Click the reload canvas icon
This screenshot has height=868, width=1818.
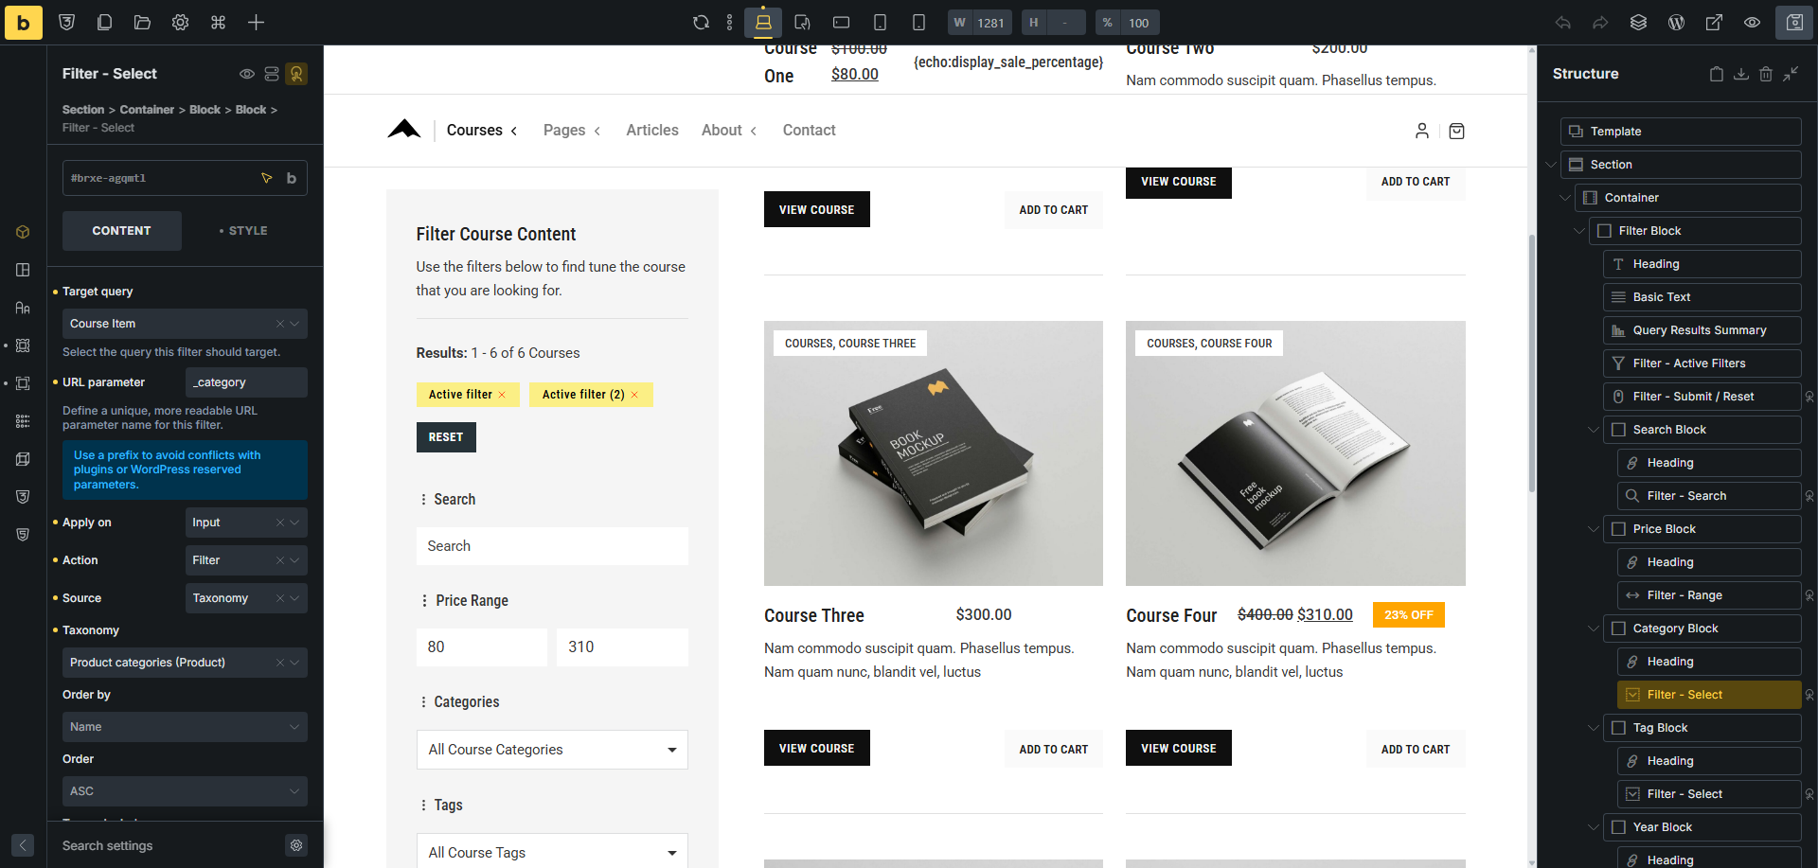[701, 23]
